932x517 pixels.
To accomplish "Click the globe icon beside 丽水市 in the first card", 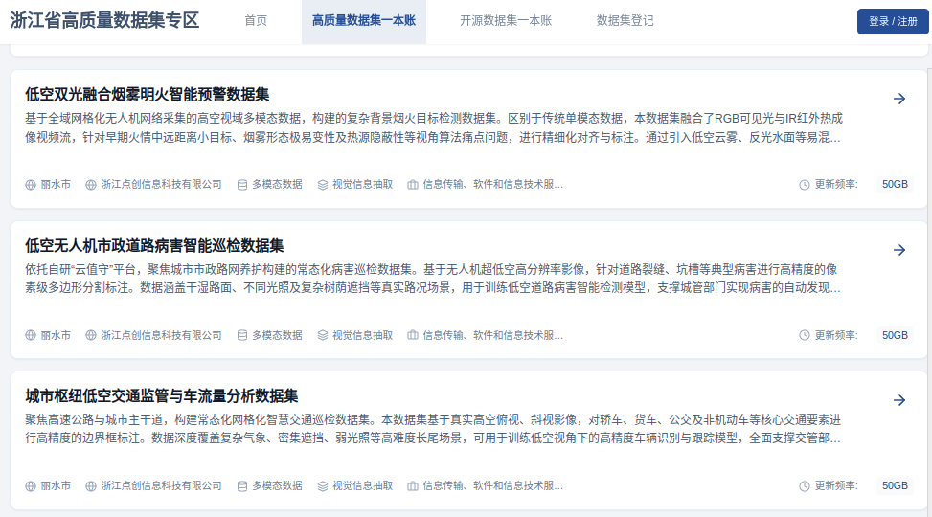I will pos(31,185).
